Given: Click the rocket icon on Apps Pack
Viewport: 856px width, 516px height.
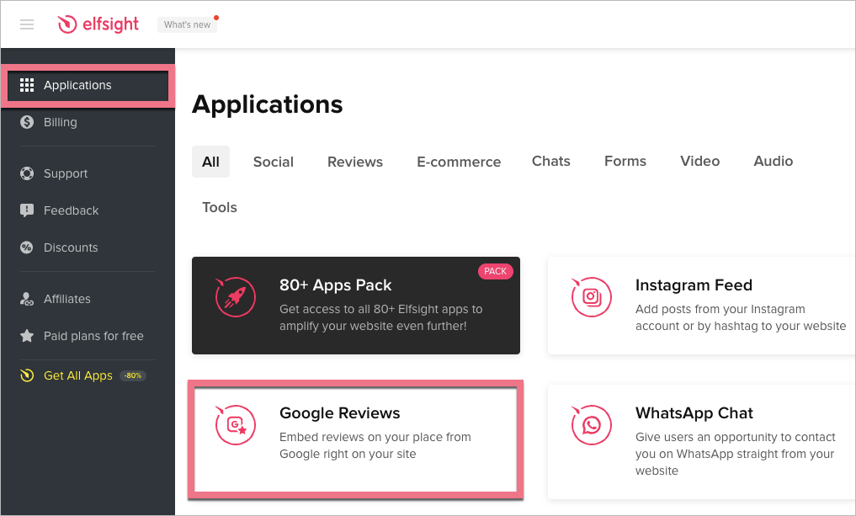Looking at the screenshot, I should pos(235,297).
